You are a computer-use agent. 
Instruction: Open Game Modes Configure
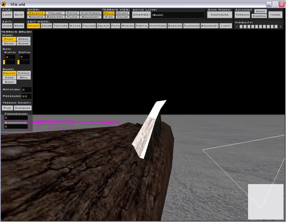tap(220, 15)
